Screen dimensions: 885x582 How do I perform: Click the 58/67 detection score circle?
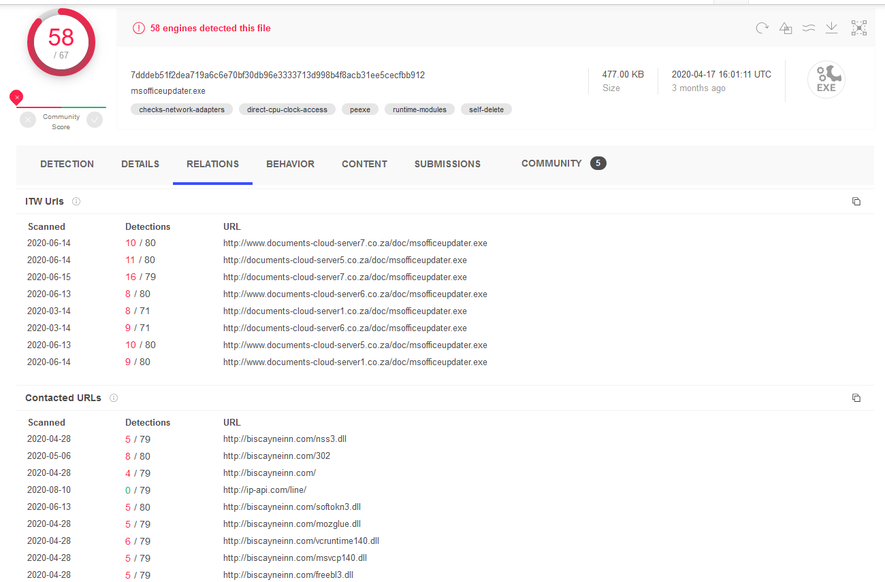tap(61, 41)
